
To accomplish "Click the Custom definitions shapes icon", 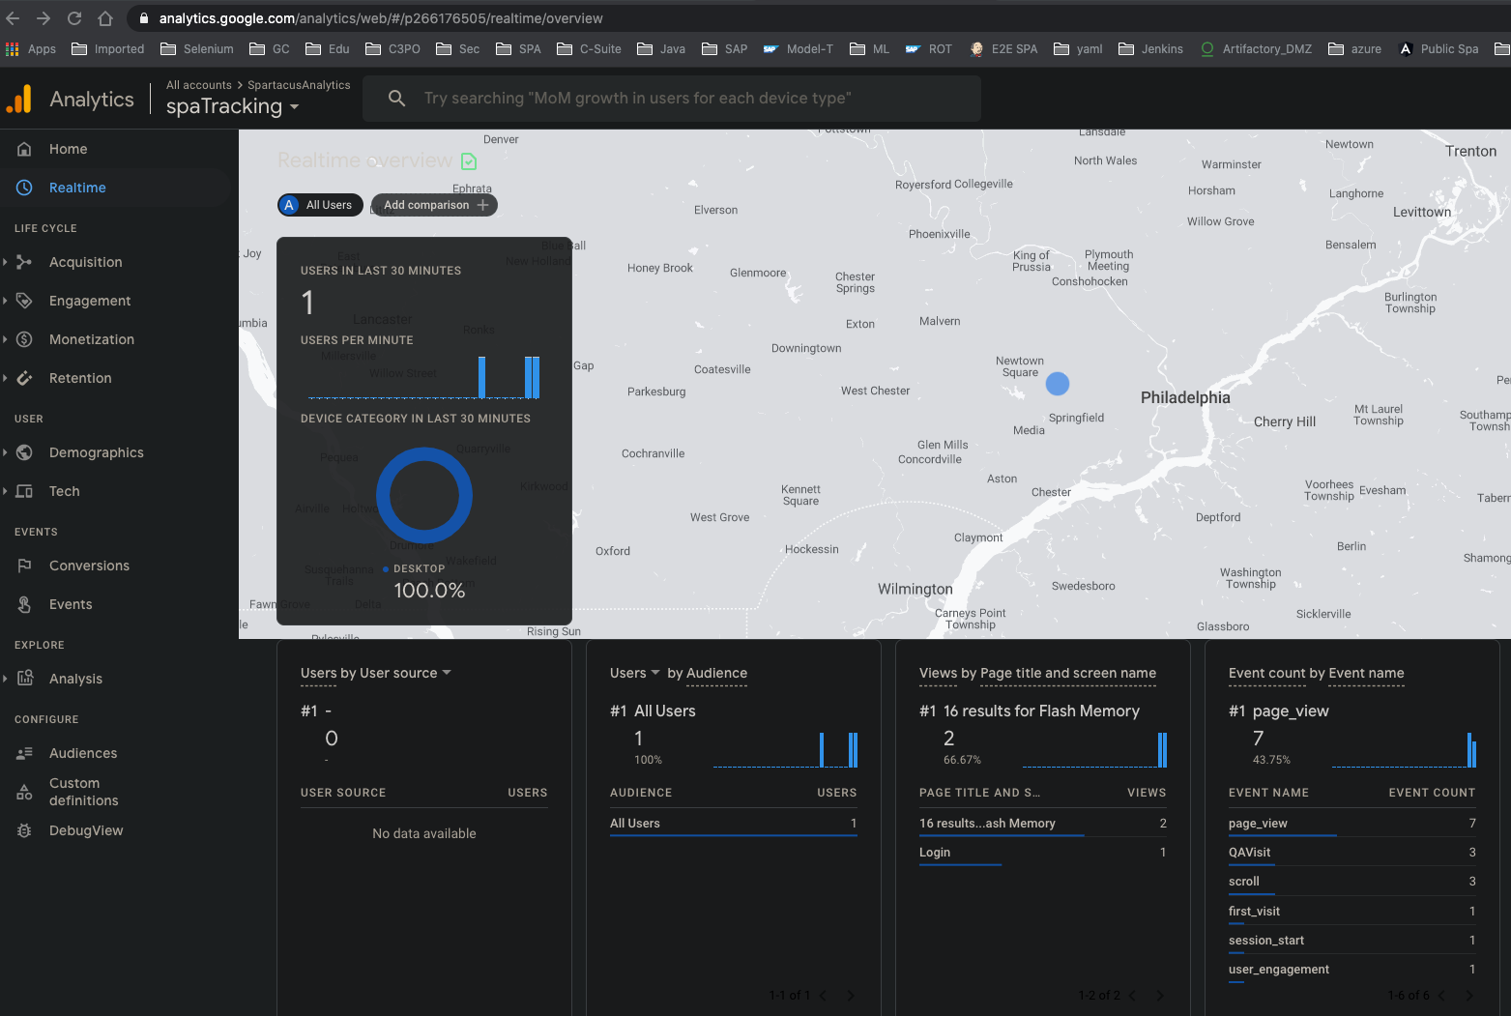I will [25, 793].
